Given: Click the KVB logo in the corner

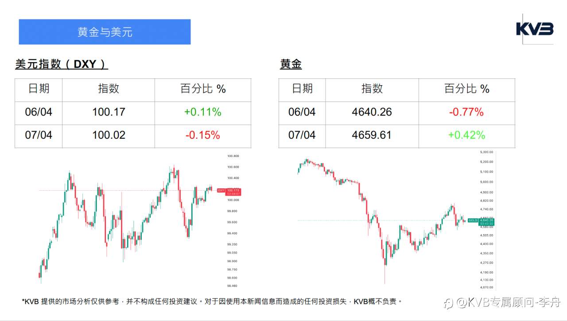Looking at the screenshot, I should [x=535, y=29].
